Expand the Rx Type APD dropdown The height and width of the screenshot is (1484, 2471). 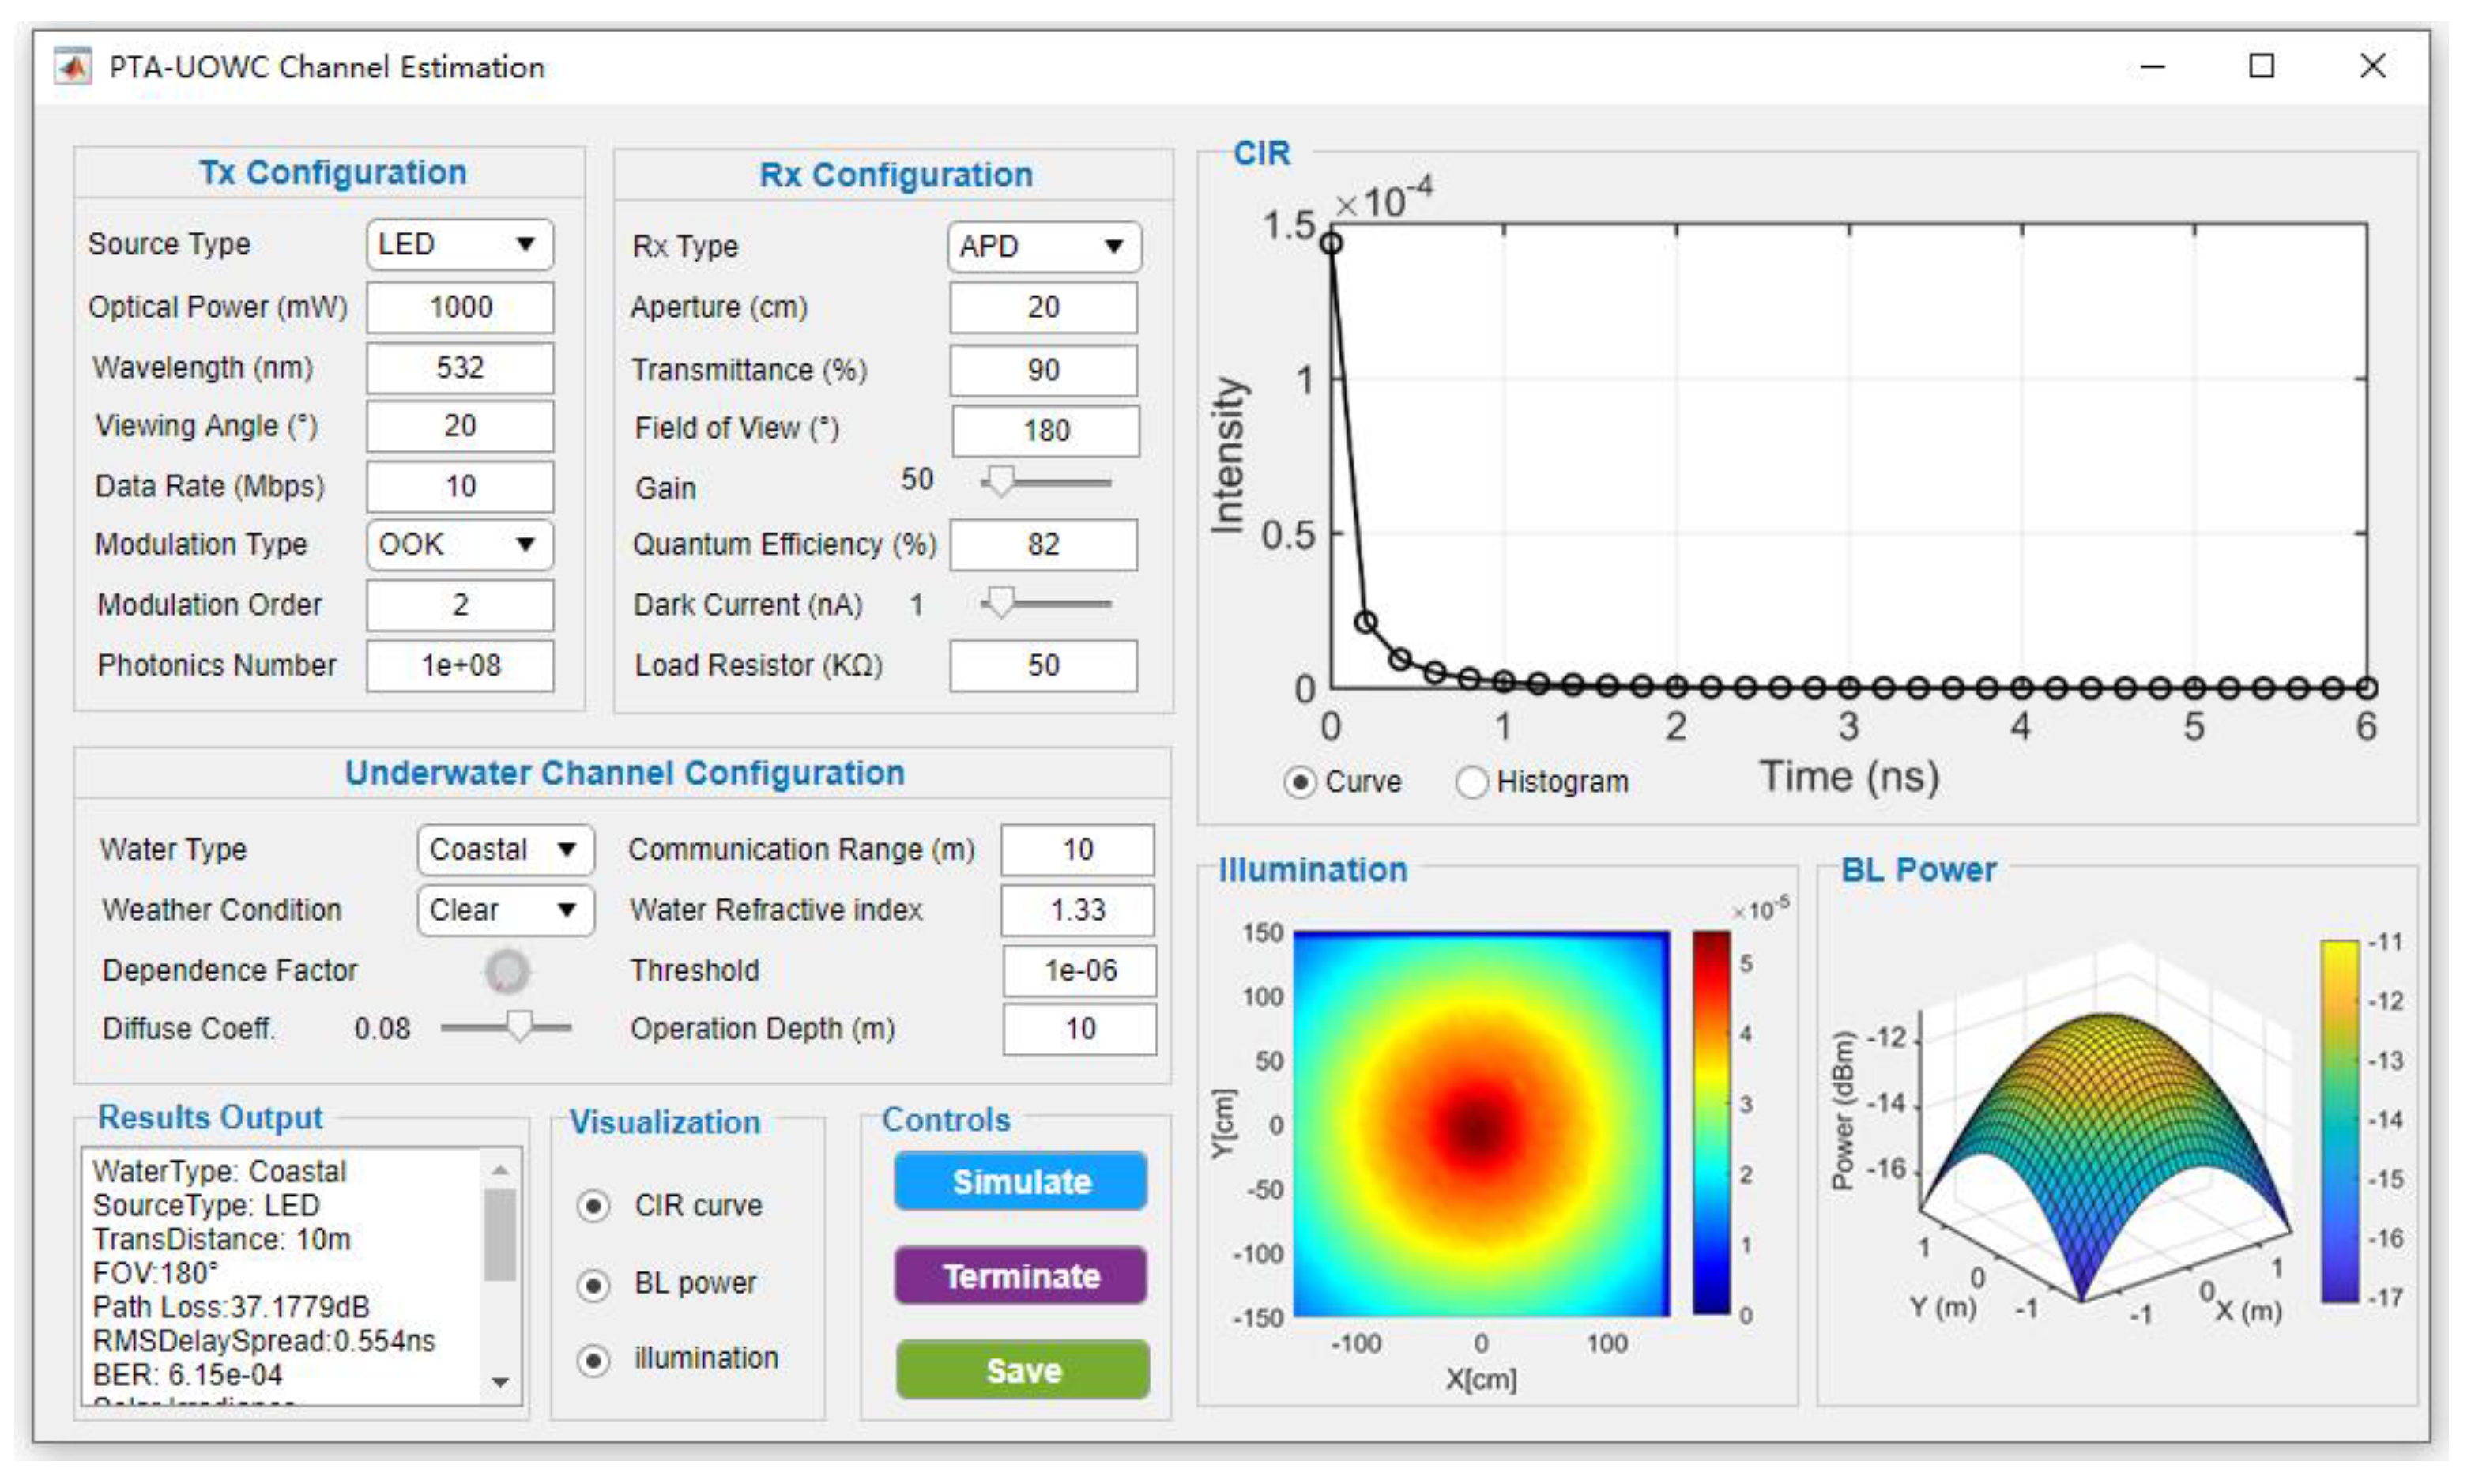(x=1043, y=247)
